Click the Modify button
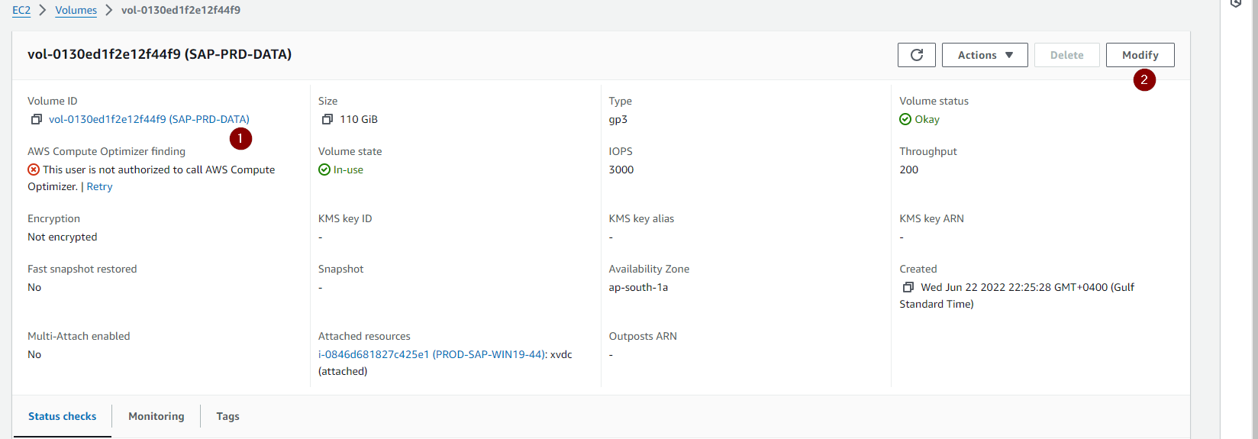1258x439 pixels. coord(1140,55)
